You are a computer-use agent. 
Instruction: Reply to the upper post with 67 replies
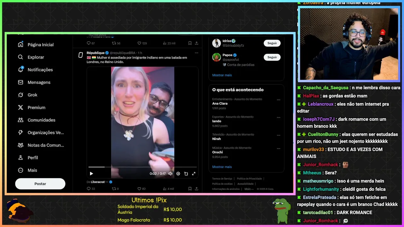(89, 43)
